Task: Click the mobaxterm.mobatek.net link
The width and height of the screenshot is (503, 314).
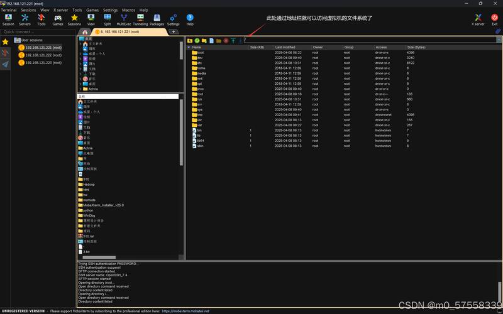Action: (x=185, y=311)
